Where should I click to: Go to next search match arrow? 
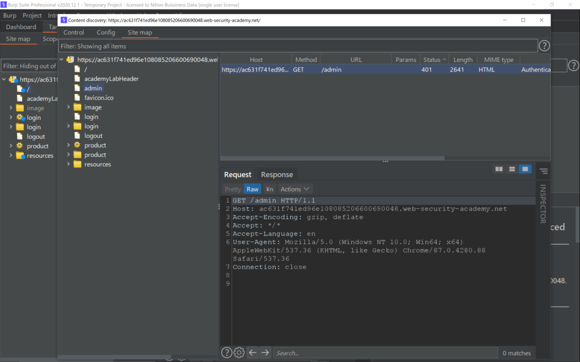pos(265,353)
